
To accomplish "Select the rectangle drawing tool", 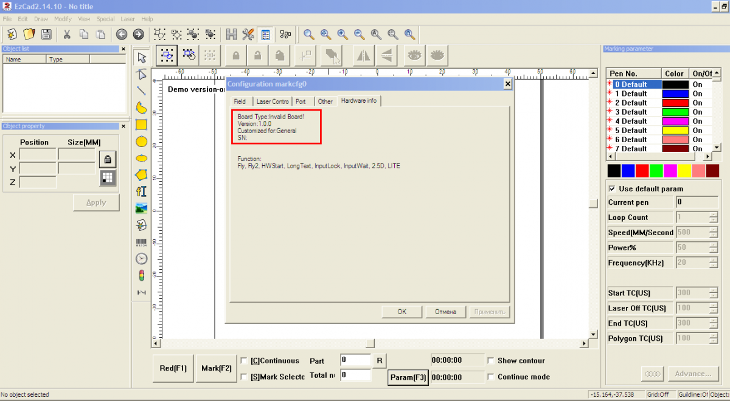I will [141, 125].
